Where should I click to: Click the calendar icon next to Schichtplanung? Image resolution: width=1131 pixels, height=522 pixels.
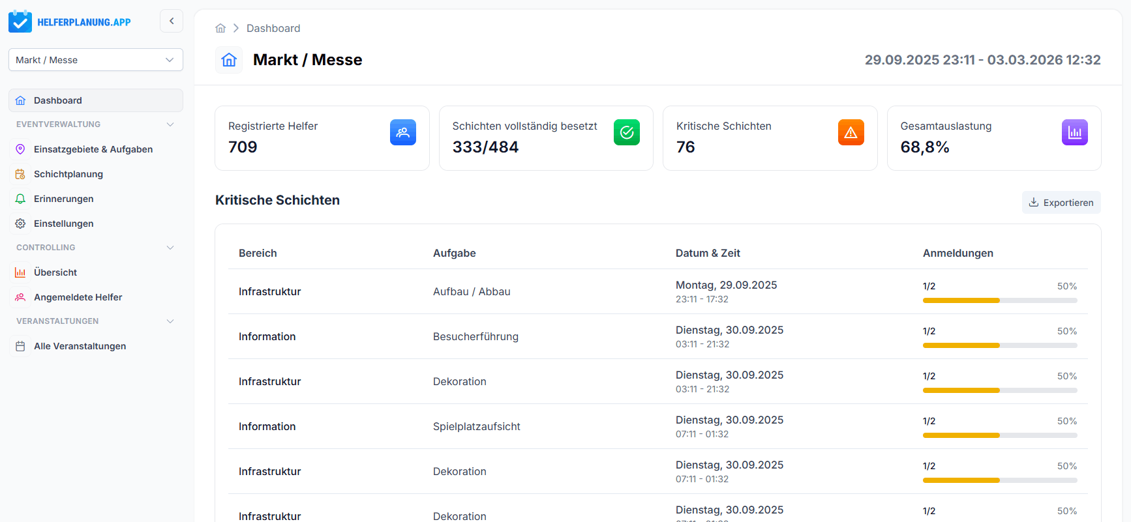click(x=20, y=174)
